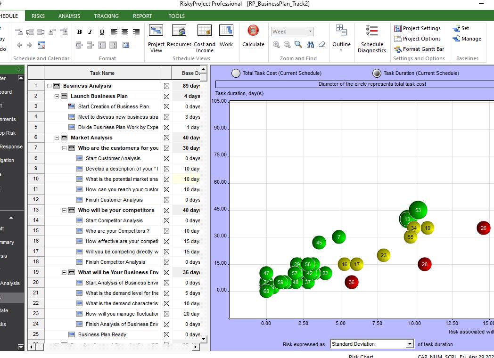Image resolution: width=494 pixels, height=358 pixels.
Task: Toggle the checkbox in Start Customer Analysis row
Action: coord(166,158)
